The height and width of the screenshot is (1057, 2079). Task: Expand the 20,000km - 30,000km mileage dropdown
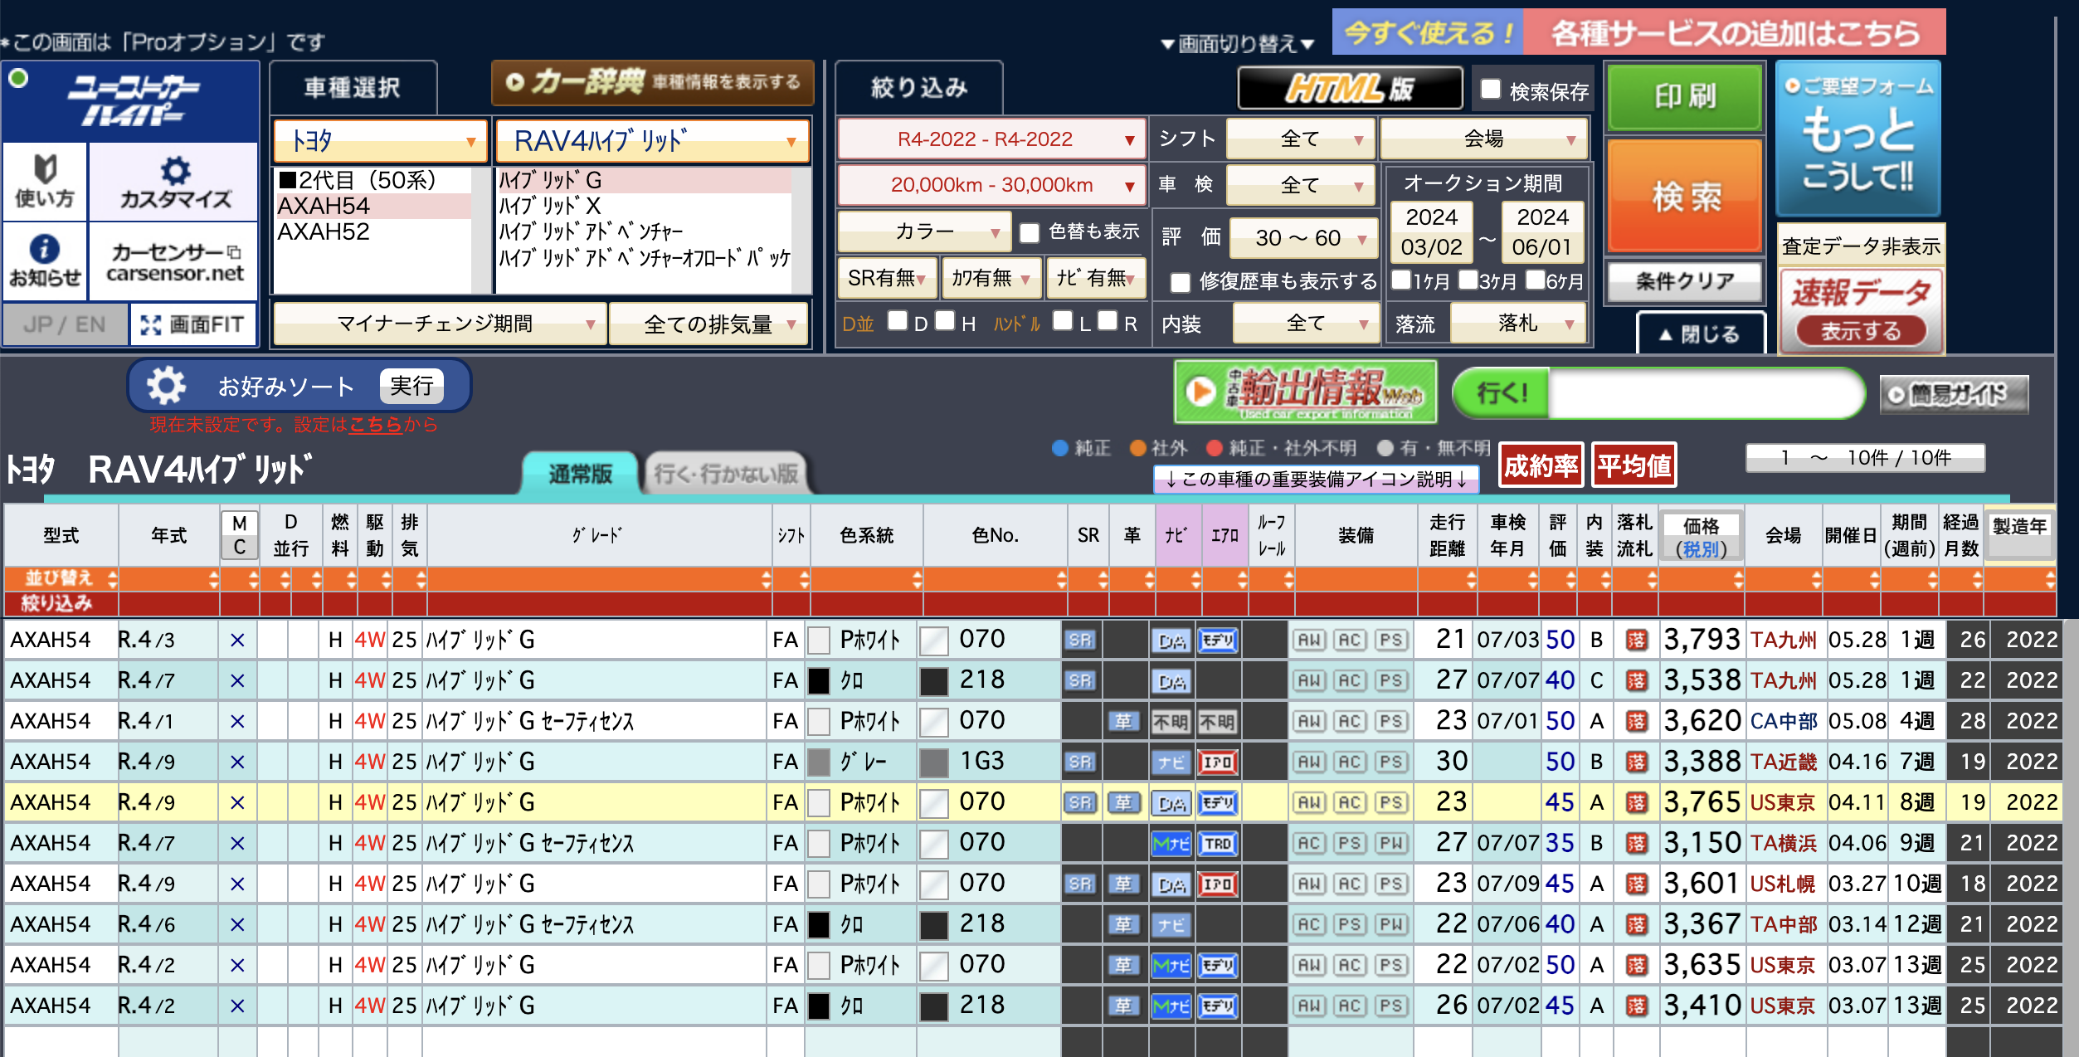pyautogui.click(x=991, y=185)
